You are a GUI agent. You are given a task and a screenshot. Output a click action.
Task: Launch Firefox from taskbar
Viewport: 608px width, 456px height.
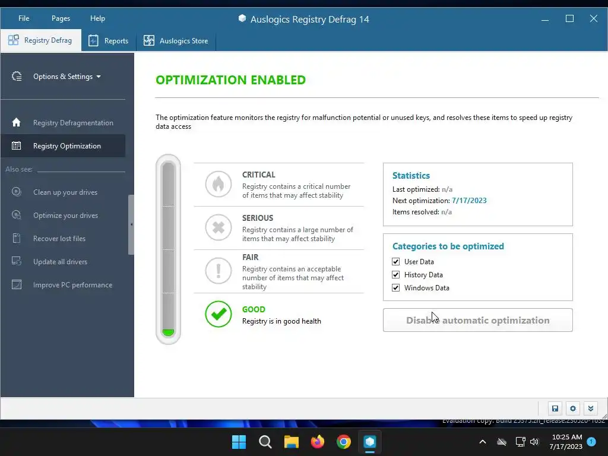[318, 442]
